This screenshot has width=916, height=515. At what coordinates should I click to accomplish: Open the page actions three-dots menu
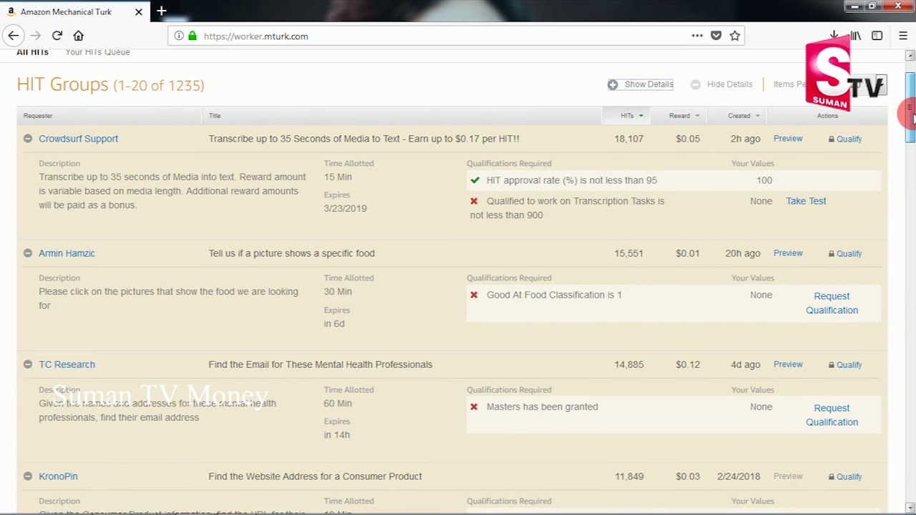click(697, 36)
